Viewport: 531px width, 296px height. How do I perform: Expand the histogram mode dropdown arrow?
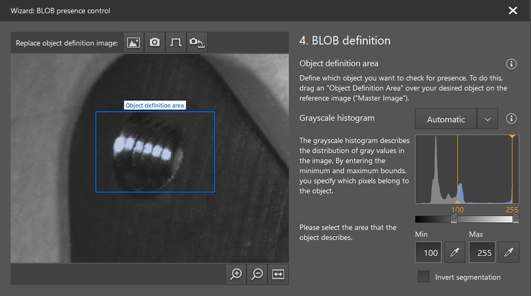tap(488, 119)
